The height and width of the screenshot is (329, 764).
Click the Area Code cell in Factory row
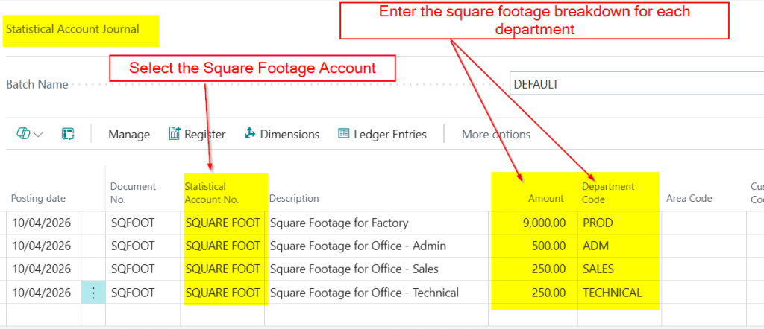coord(701,223)
